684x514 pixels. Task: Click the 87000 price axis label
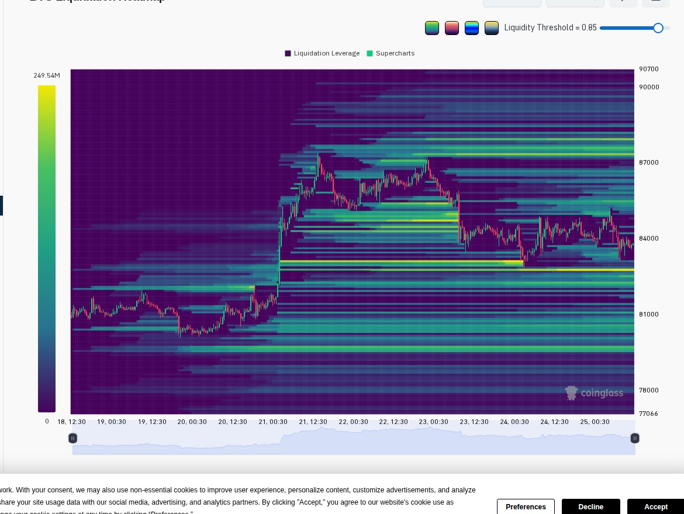click(649, 162)
